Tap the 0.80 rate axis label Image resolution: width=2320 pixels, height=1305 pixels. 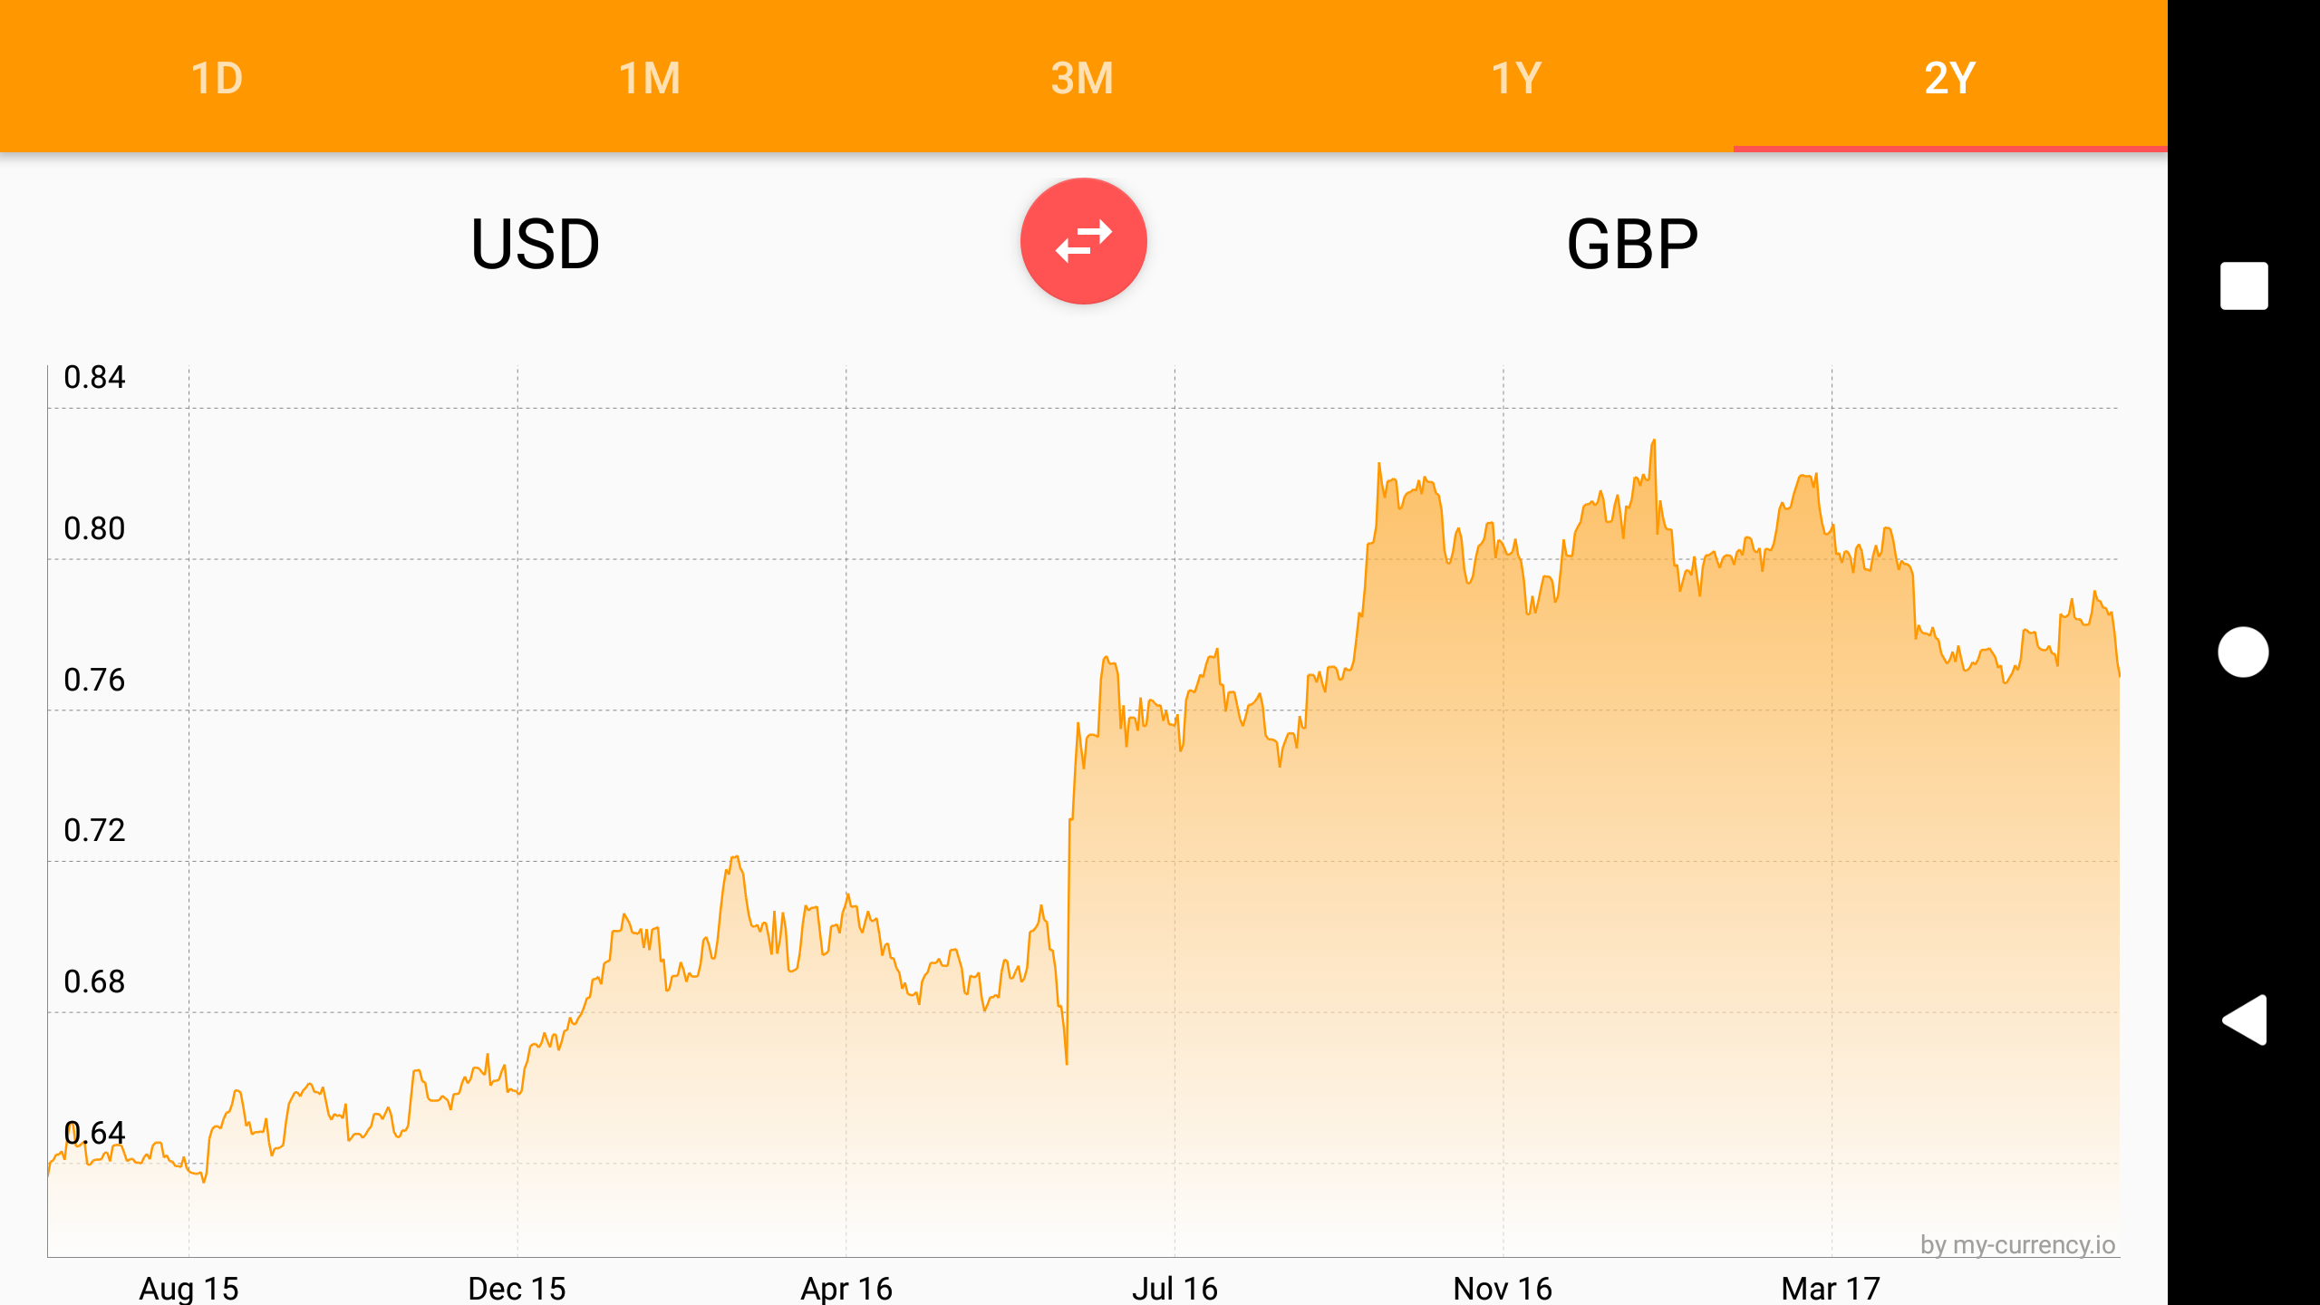coord(94,528)
